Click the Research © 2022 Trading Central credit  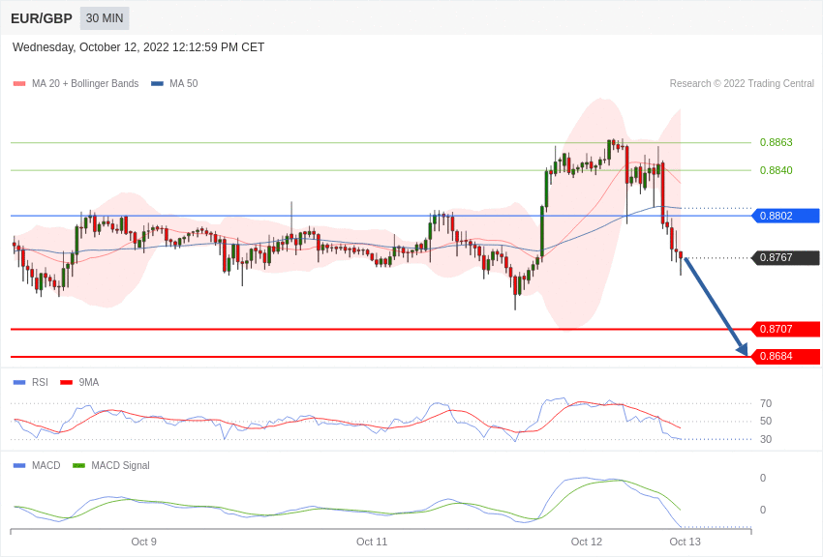(x=742, y=84)
